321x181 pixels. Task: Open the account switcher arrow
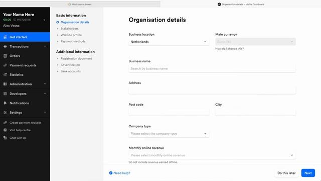click(44, 20)
